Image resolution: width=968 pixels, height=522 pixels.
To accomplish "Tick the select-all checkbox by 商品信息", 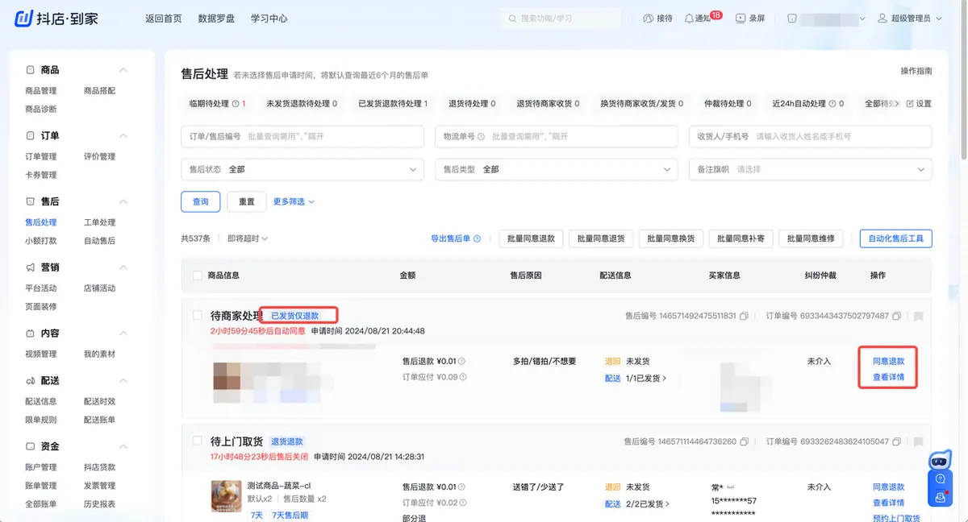I will pyautogui.click(x=198, y=275).
